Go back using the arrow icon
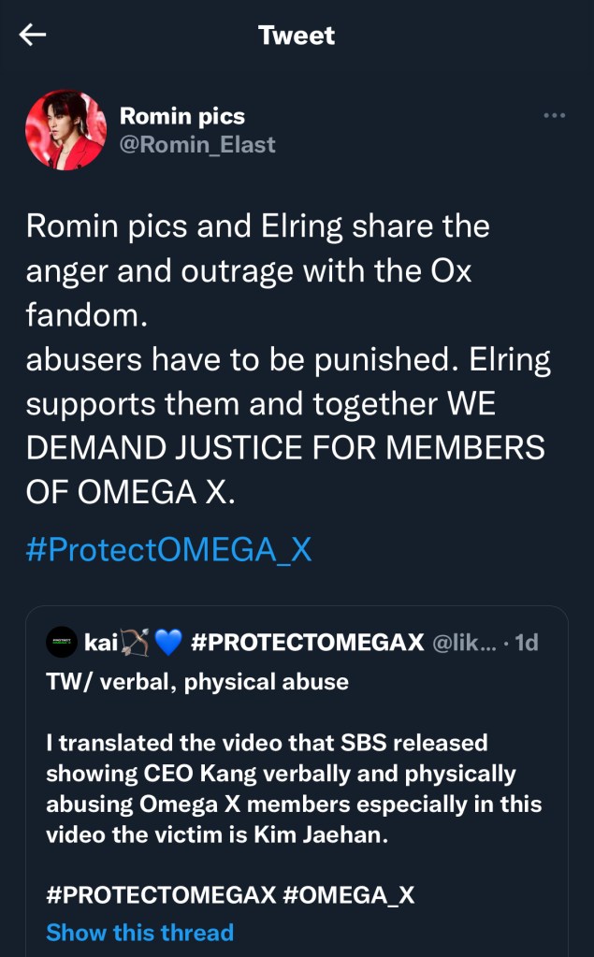The width and height of the screenshot is (594, 957). tap(34, 36)
